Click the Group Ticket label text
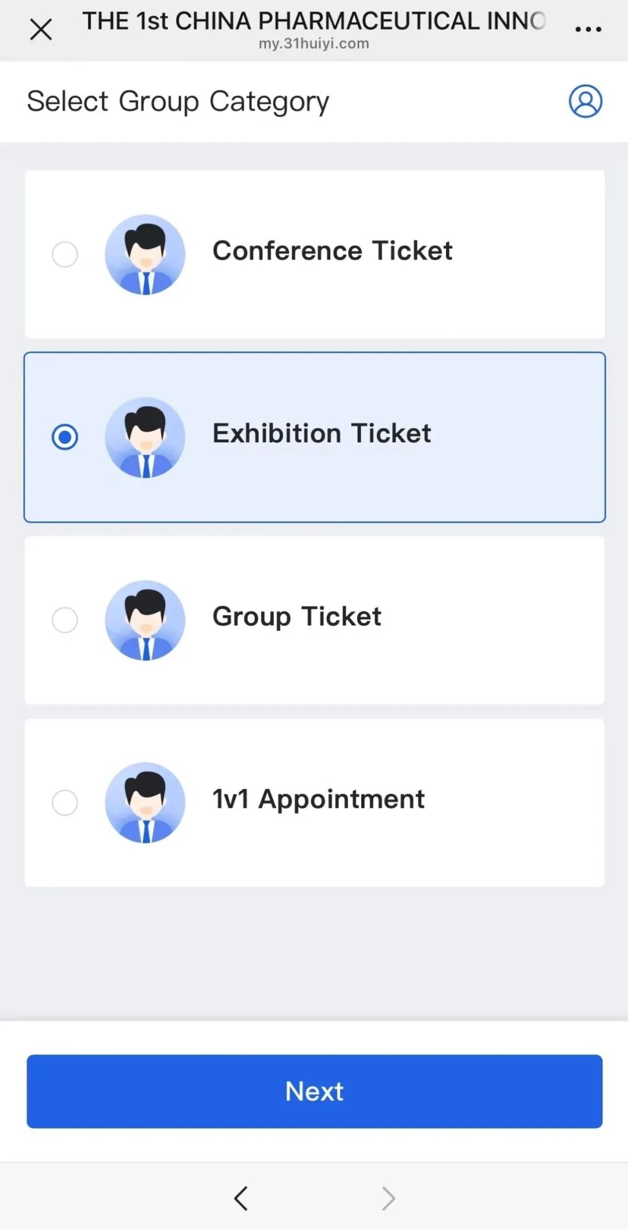Screen dimensions: 628x1229 point(297,616)
